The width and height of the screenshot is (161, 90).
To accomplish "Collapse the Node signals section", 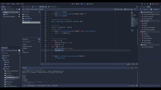I will [x=140, y=32].
